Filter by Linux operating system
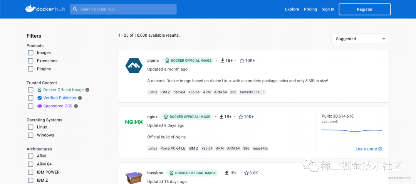This screenshot has width=416, height=184. click(x=31, y=127)
